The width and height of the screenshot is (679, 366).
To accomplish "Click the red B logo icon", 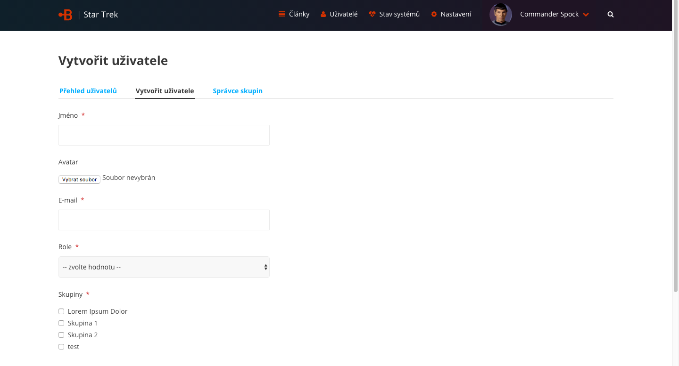I will click(x=65, y=15).
